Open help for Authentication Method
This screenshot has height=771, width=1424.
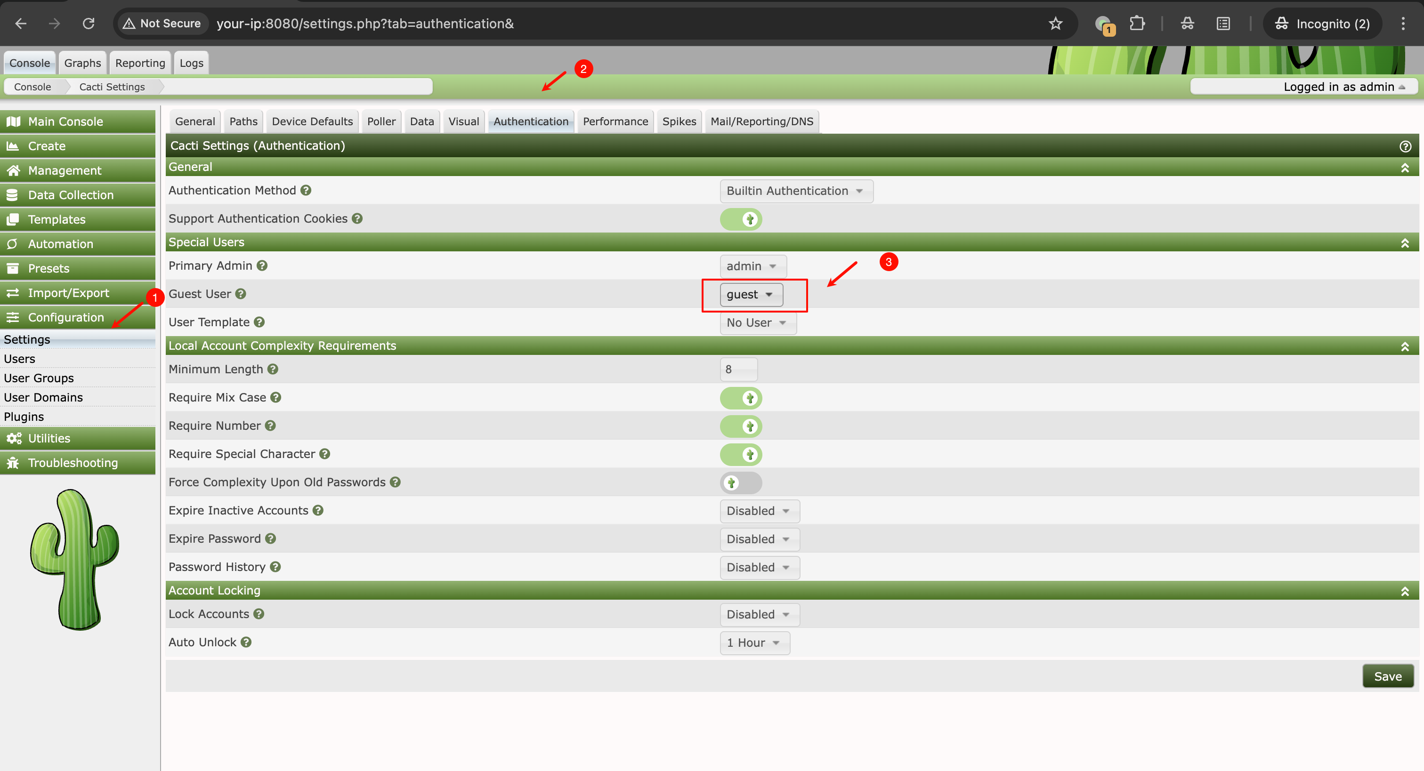click(306, 190)
